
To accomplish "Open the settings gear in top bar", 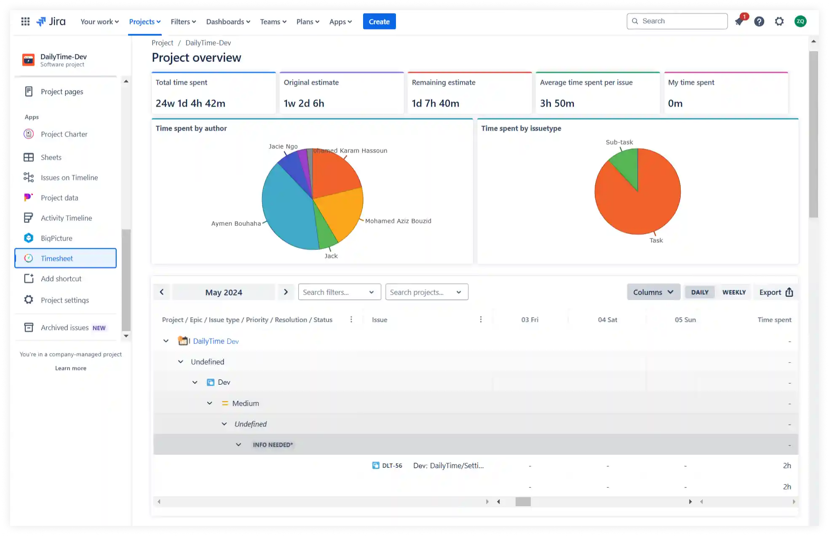I will coord(779,21).
